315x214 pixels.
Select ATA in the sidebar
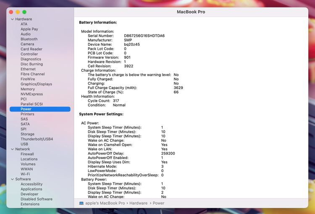tap(24, 24)
